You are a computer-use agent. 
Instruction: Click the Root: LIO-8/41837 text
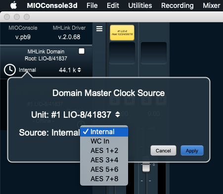[x=46, y=58]
